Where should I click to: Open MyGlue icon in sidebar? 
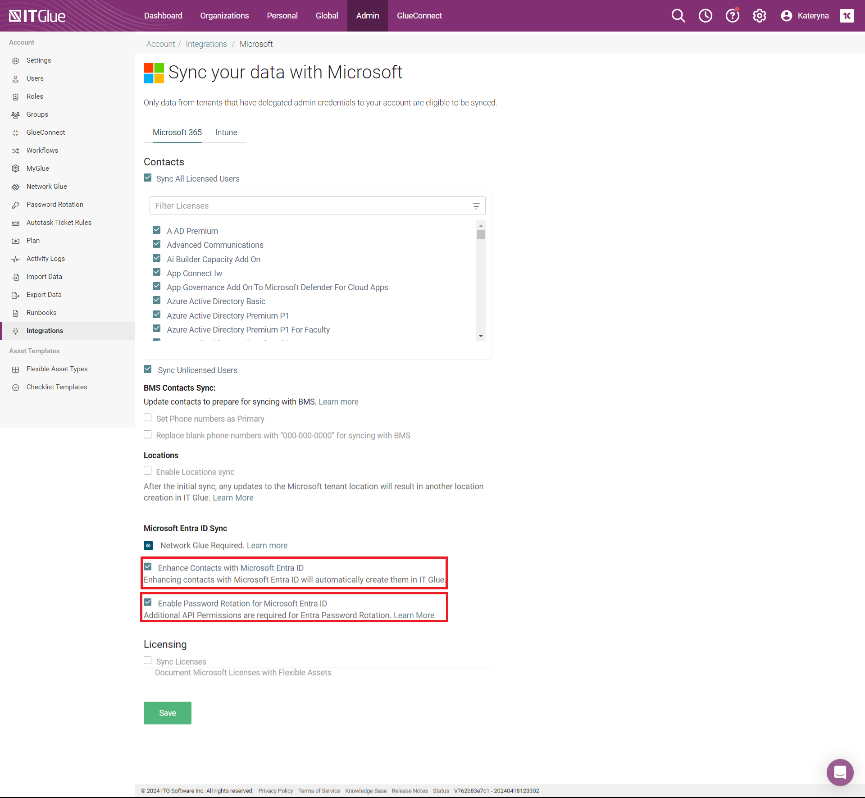point(16,169)
